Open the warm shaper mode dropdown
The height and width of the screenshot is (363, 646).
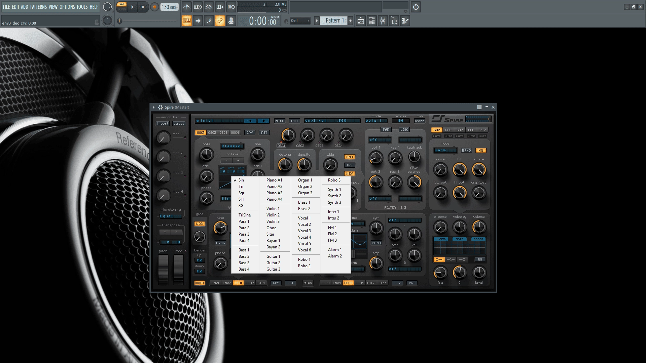point(445,151)
